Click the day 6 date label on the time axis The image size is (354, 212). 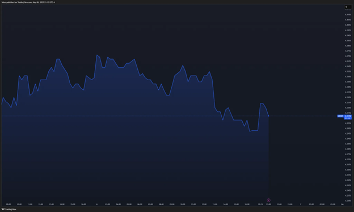[97, 204]
